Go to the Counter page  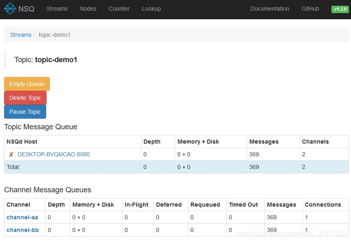click(x=119, y=9)
